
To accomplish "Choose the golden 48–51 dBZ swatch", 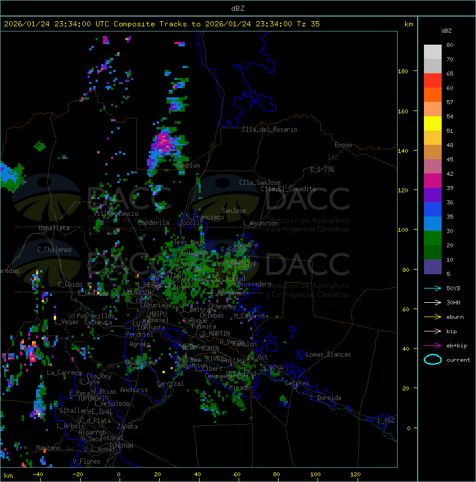I will pos(433,138).
